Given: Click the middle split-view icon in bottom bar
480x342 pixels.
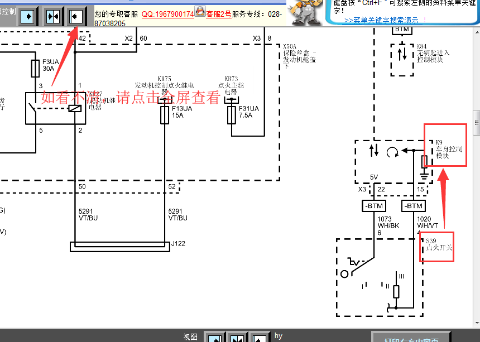Looking at the screenshot, I should (x=236, y=338).
